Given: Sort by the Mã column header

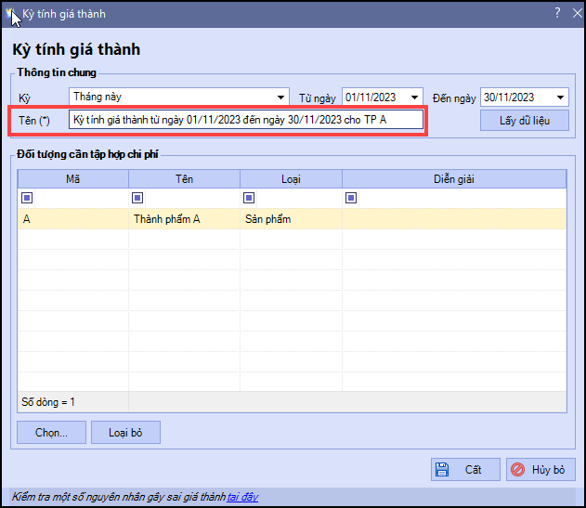Looking at the screenshot, I should (72, 178).
